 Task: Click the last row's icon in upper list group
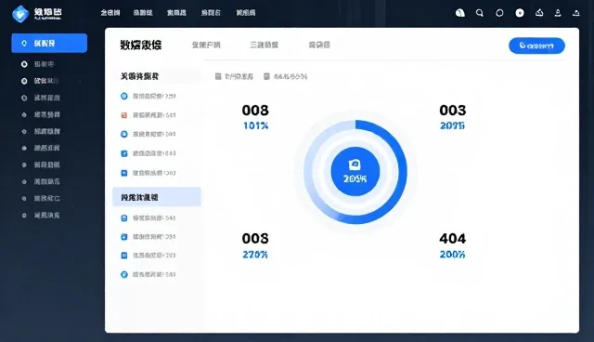tap(123, 173)
